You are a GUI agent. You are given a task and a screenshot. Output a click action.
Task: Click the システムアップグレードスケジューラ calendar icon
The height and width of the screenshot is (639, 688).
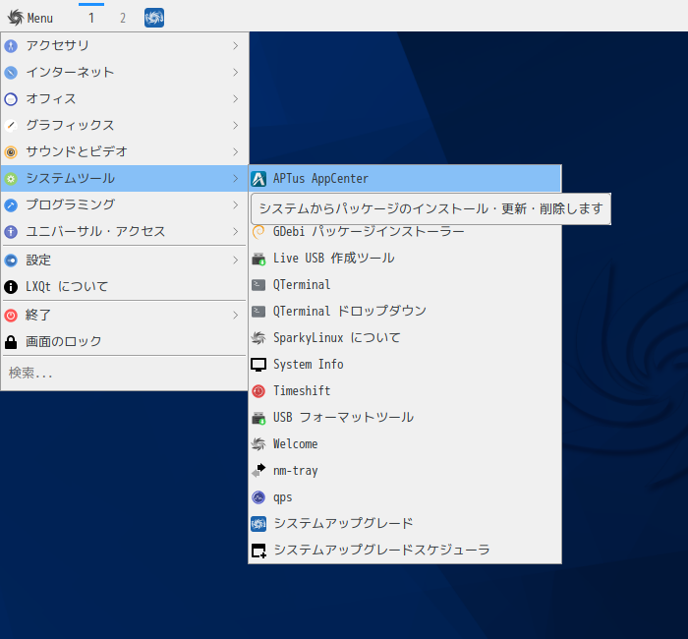(x=258, y=550)
